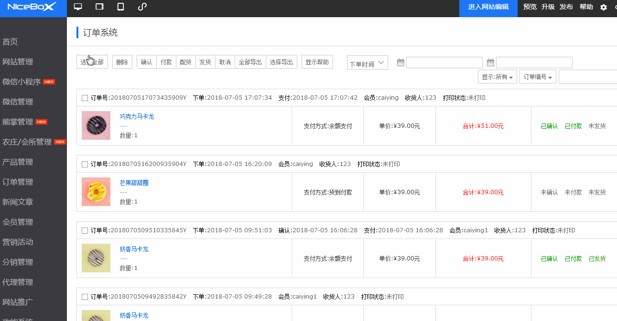Click the 显示帮助 button
This screenshot has width=617, height=321.
point(317,62)
